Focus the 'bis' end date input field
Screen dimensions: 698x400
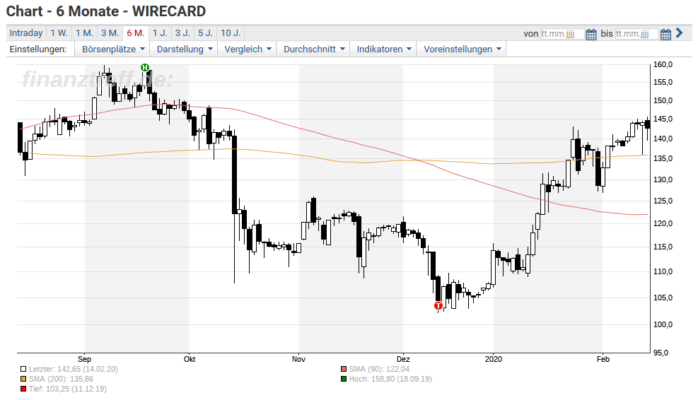pos(636,34)
